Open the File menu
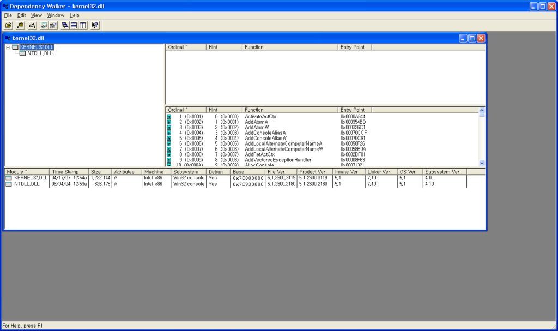 coord(8,15)
